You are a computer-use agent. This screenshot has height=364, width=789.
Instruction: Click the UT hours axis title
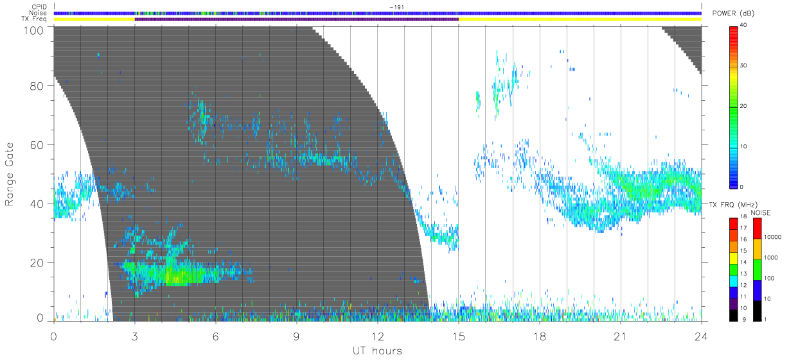click(x=377, y=351)
